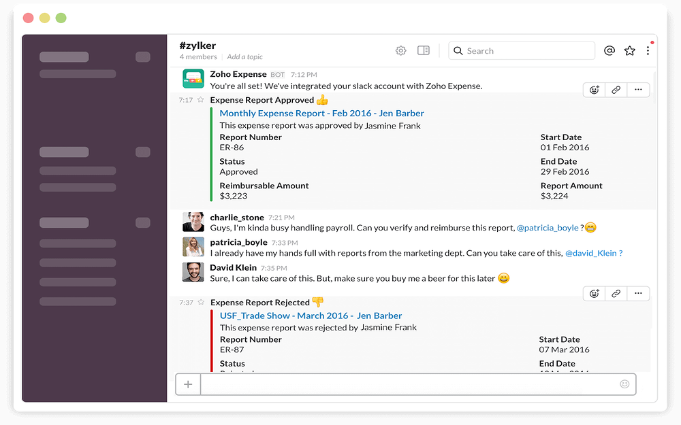Click the @patricia_boyle mention
Screen dimensions: 681x425
[548, 228]
